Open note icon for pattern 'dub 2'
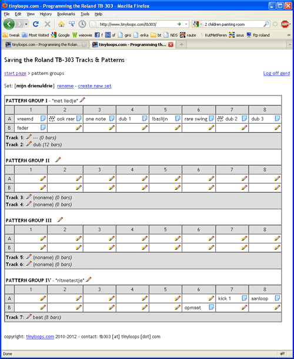The height and width of the screenshot is (359, 294). click(x=245, y=118)
